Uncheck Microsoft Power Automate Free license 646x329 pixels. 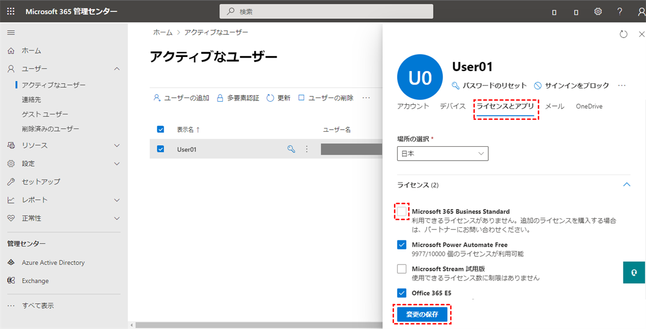tap(402, 245)
